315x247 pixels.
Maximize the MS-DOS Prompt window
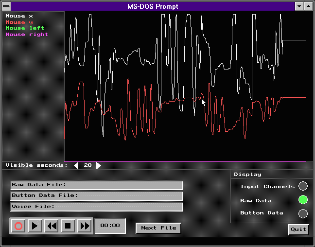(308, 6)
